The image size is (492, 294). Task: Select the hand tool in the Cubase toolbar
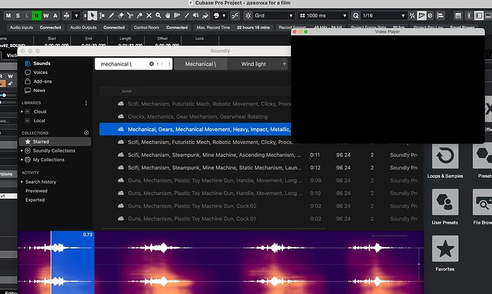pyautogui.click(x=168, y=16)
